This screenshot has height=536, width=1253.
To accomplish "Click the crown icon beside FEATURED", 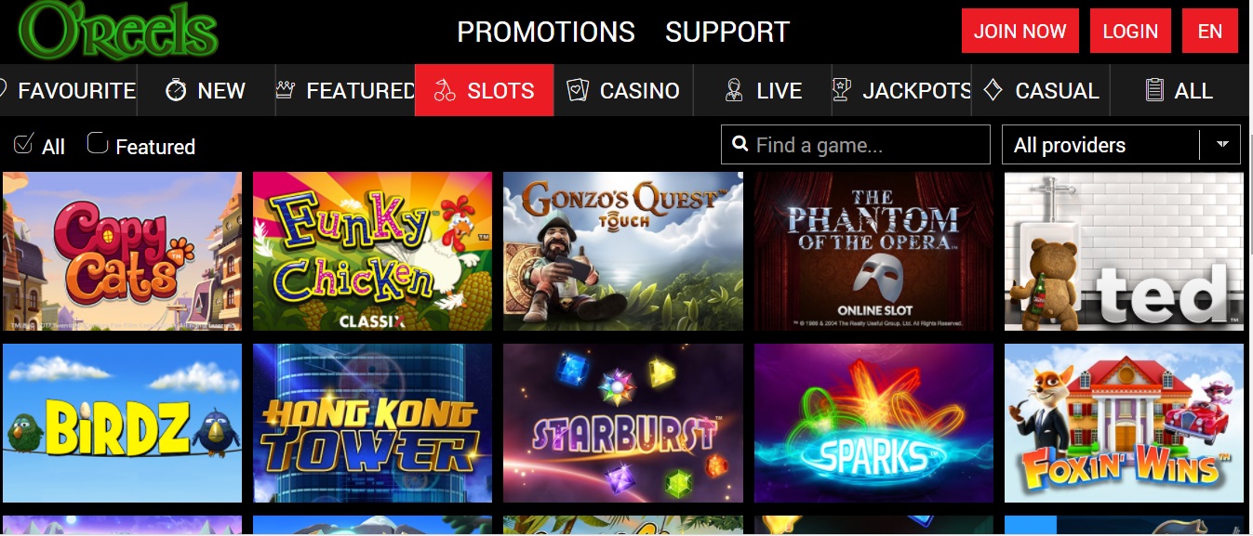I will tap(285, 90).
